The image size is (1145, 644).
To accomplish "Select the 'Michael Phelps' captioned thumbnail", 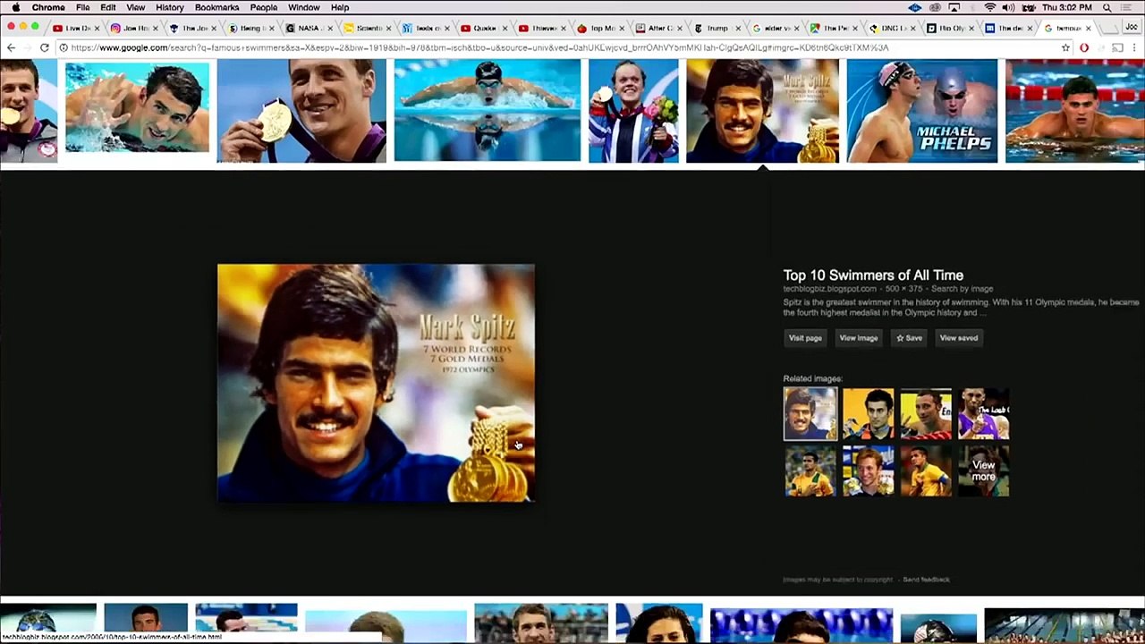I will (921, 111).
